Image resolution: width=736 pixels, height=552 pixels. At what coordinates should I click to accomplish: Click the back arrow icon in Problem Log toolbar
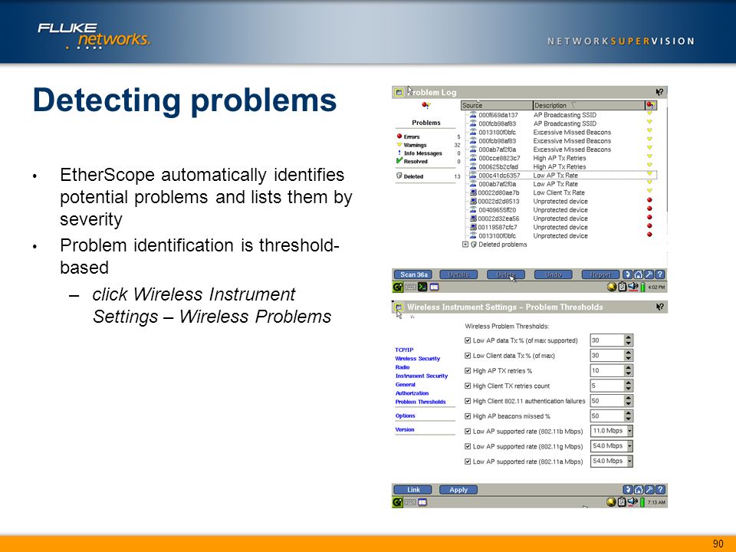click(628, 274)
